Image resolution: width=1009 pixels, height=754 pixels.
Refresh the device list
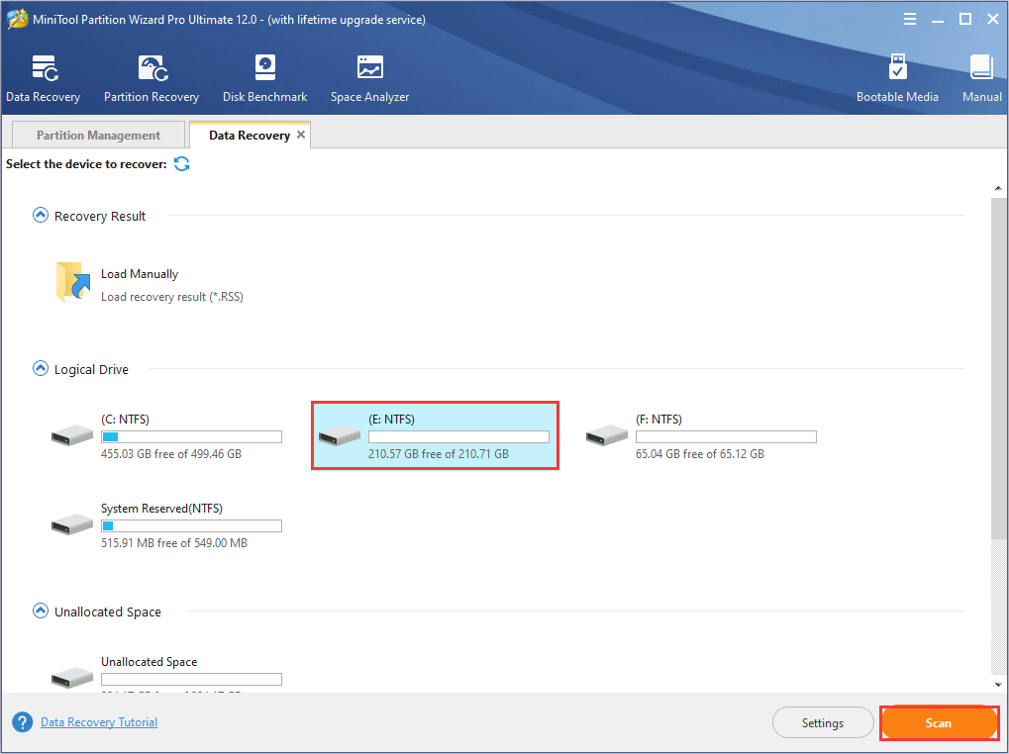182,164
